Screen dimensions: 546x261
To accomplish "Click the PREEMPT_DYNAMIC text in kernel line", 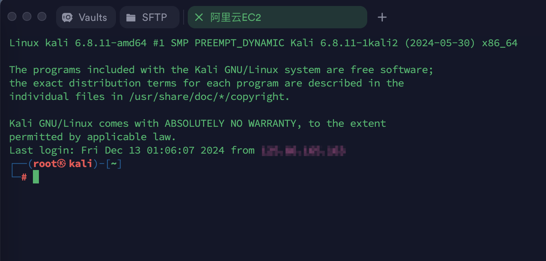I will click(x=240, y=43).
